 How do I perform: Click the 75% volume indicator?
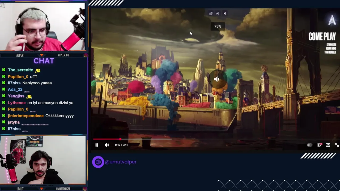(218, 26)
